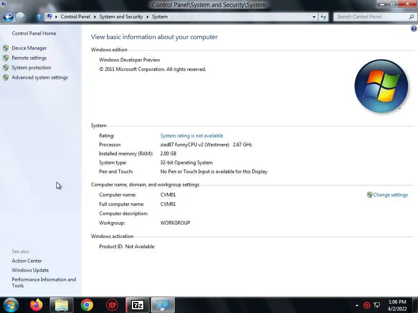Viewport: 418px width, 313px height.
Task: Close the System window
Action: pos(408,4)
